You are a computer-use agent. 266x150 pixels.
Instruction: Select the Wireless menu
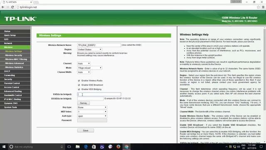(15, 47)
